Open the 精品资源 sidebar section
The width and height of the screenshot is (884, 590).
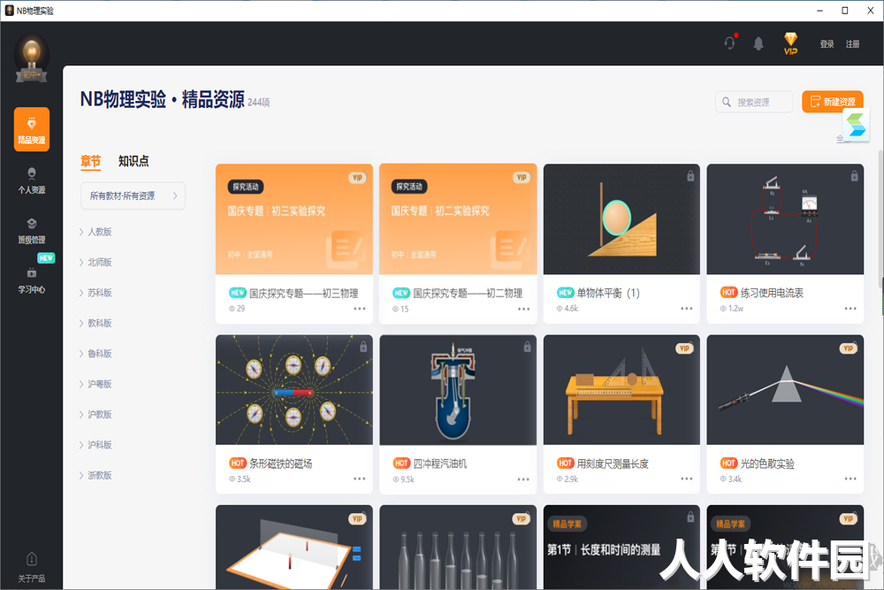32,129
